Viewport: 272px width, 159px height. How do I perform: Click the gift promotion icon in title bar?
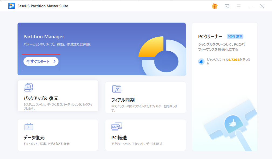click(x=215, y=6)
